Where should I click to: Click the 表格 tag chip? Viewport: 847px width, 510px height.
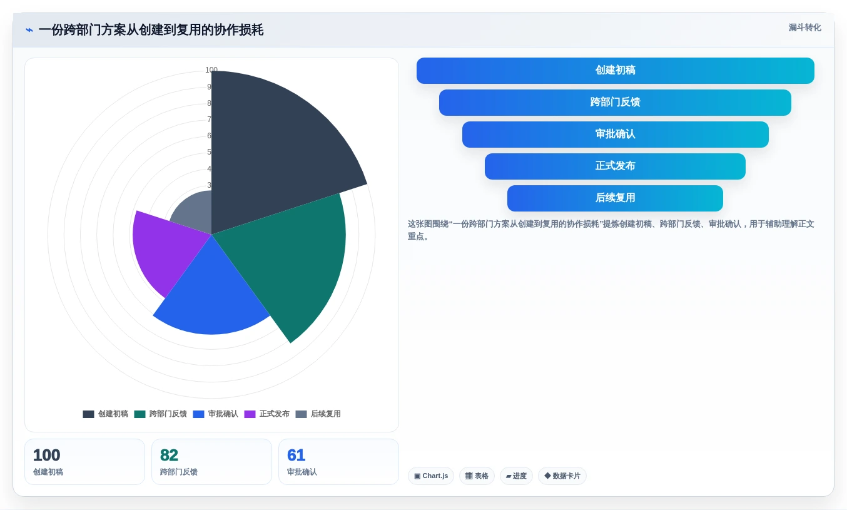pyautogui.click(x=477, y=476)
